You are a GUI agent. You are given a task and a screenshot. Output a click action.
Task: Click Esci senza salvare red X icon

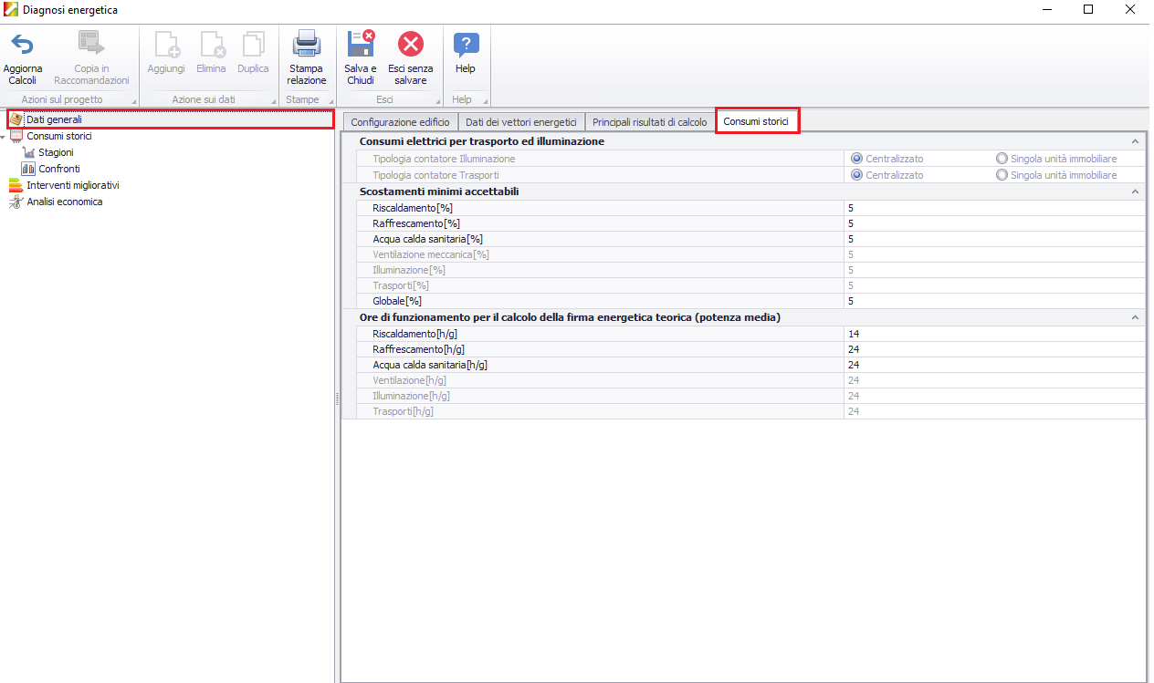click(411, 45)
